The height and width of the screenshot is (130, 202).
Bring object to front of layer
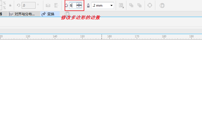(131, 5)
